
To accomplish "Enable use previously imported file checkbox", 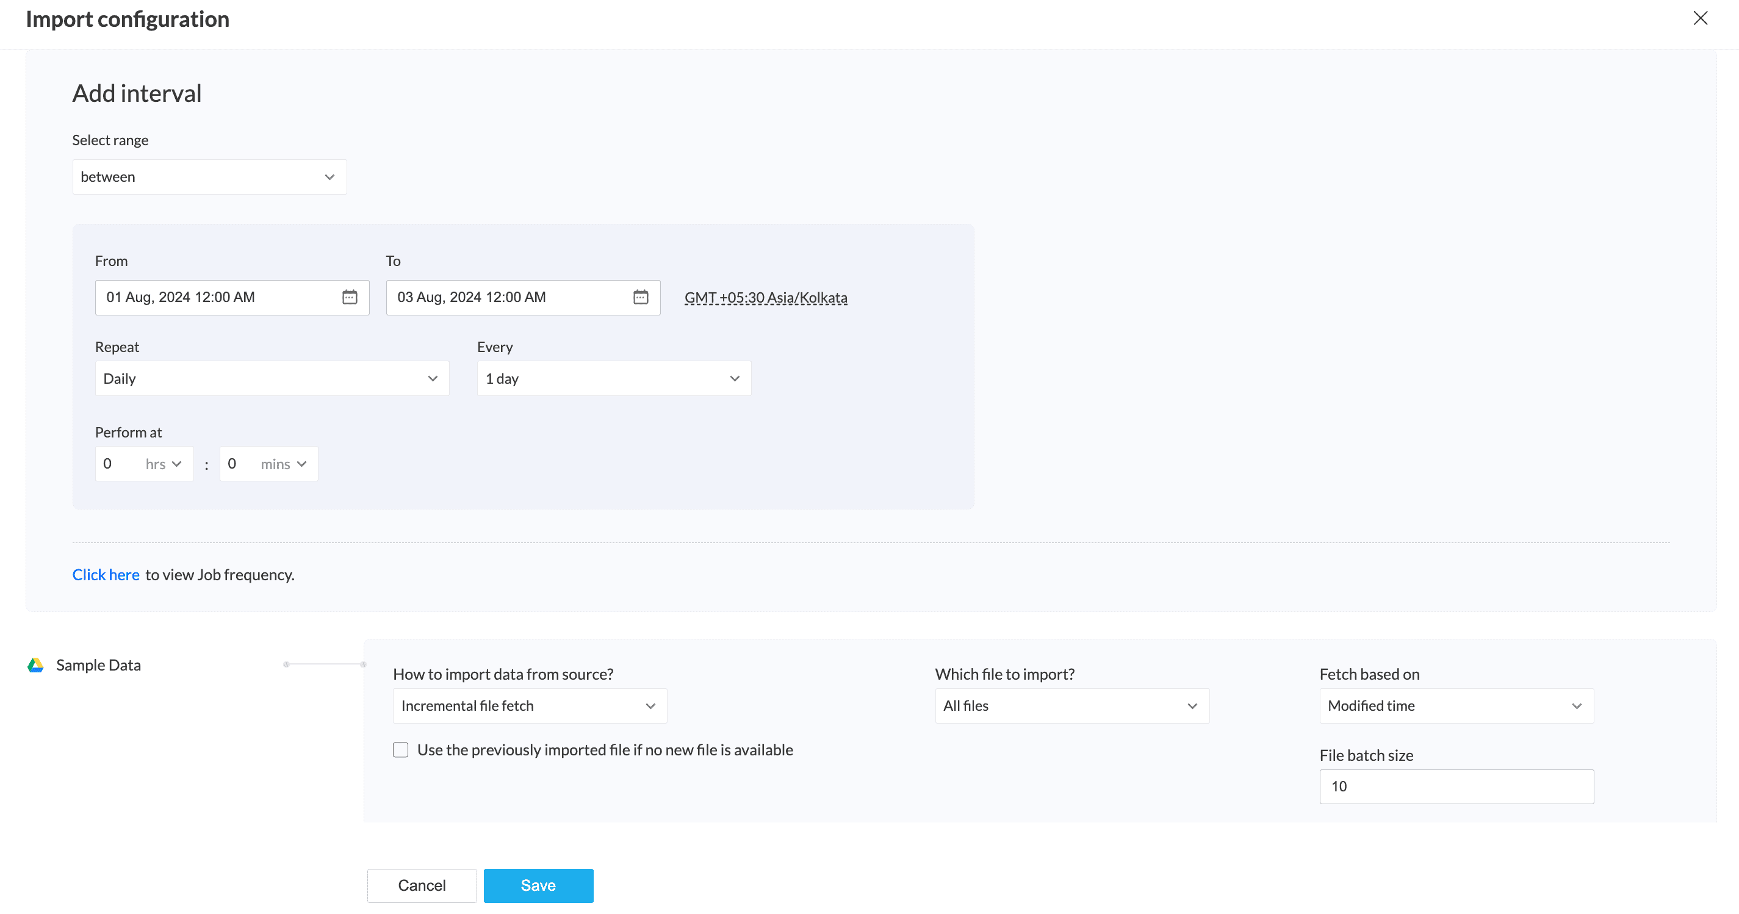I will 400,750.
